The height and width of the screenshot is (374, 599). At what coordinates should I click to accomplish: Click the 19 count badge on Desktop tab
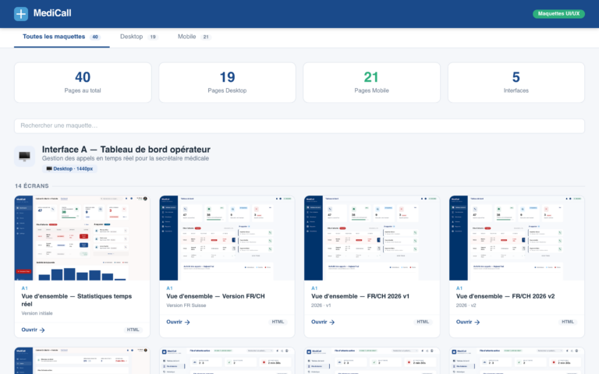click(x=153, y=37)
